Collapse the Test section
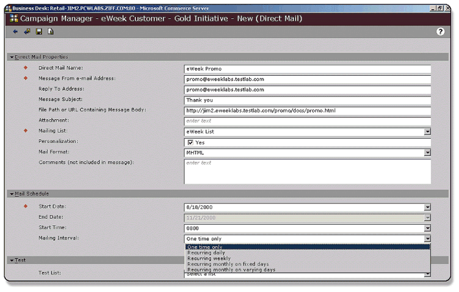This screenshot has height=292, width=459. (12, 260)
